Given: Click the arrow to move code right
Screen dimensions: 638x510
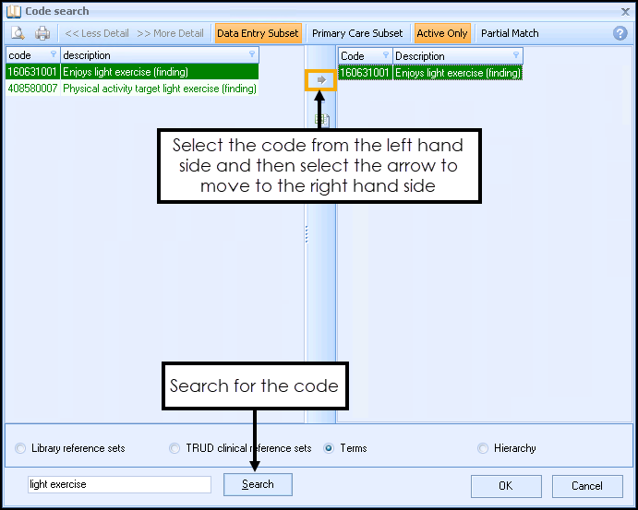Looking at the screenshot, I should [x=321, y=80].
